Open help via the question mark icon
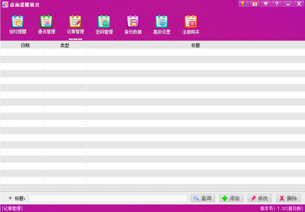305x212 pixels. [277, 4]
